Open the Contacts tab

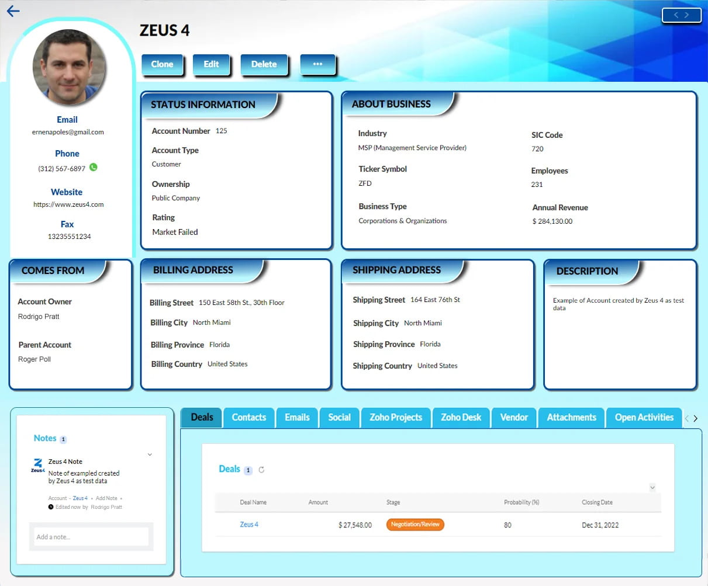249,417
